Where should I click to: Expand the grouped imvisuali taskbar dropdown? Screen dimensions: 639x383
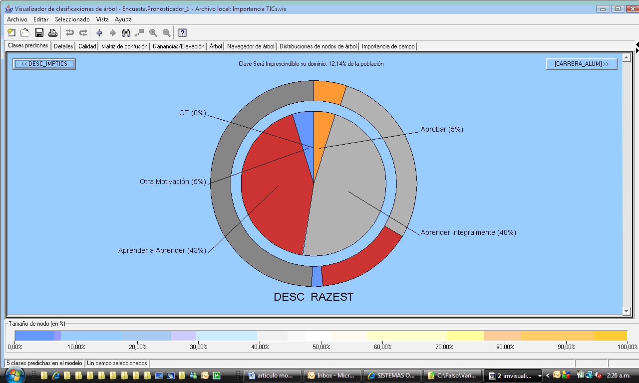(540, 376)
